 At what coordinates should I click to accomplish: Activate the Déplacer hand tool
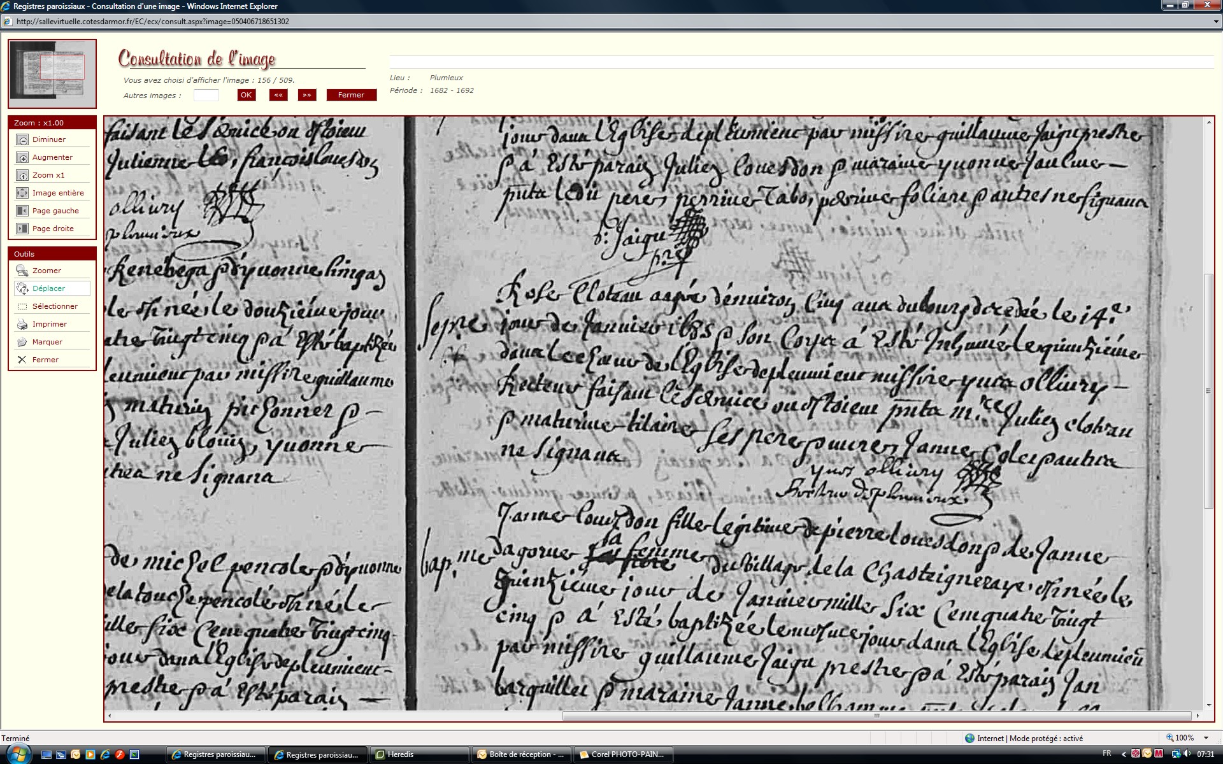click(x=22, y=289)
